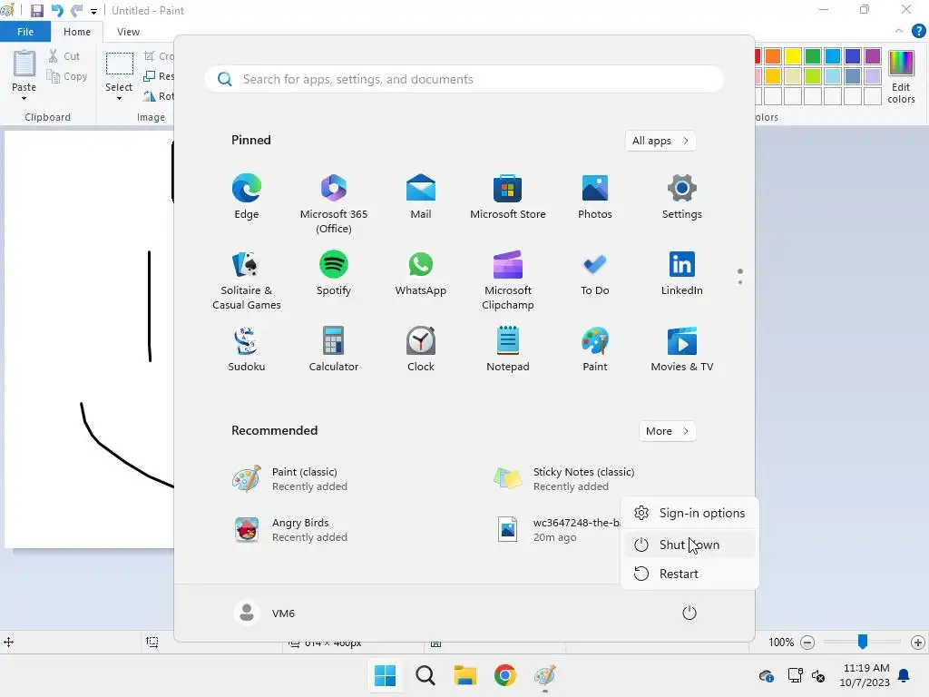Image resolution: width=929 pixels, height=697 pixels.
Task: Open Settings from pinned apps
Action: pyautogui.click(x=682, y=197)
